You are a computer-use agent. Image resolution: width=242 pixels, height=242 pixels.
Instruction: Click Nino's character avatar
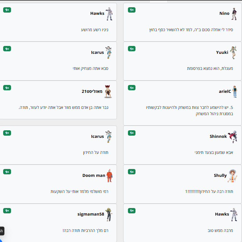tap(233, 14)
